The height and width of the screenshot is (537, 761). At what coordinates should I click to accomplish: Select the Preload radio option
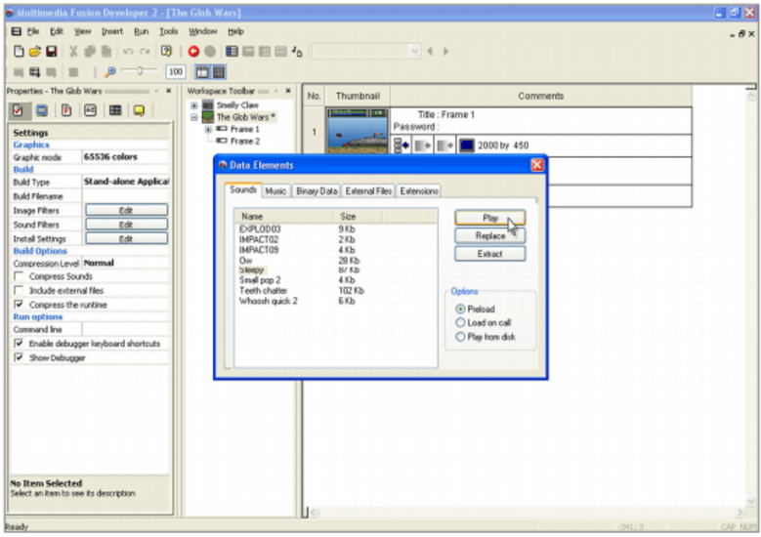460,309
